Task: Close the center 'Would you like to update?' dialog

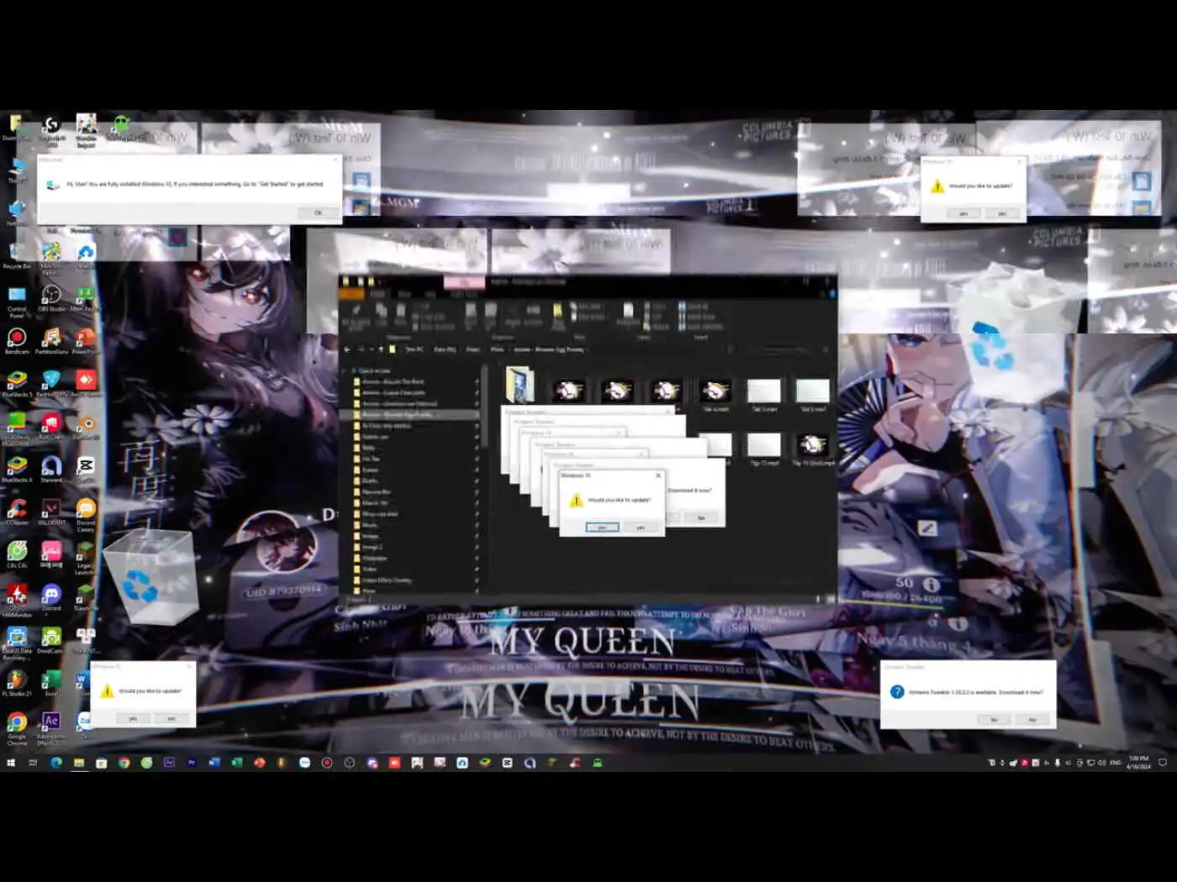Action: point(658,475)
